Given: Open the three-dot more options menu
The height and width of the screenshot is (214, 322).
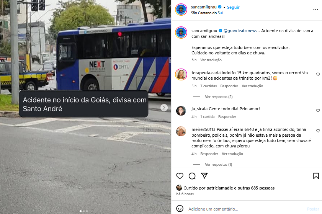Looking at the screenshot, I should click(315, 10).
